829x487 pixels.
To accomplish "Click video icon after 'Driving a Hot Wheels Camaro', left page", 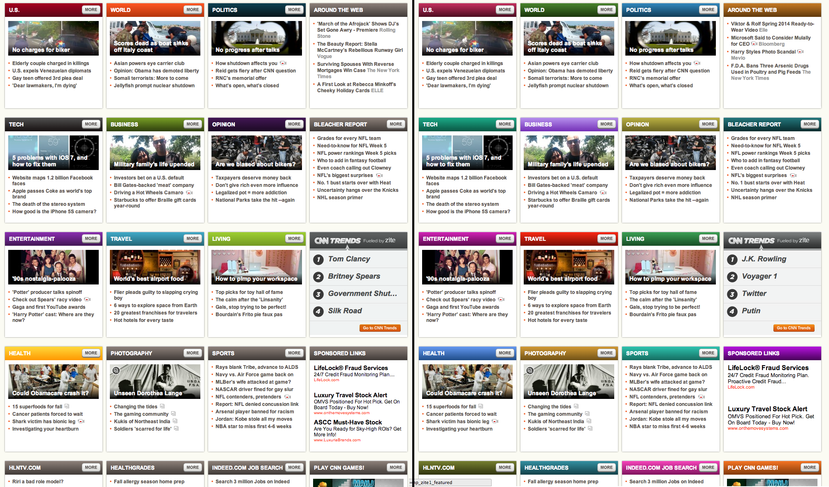I will coord(189,193).
